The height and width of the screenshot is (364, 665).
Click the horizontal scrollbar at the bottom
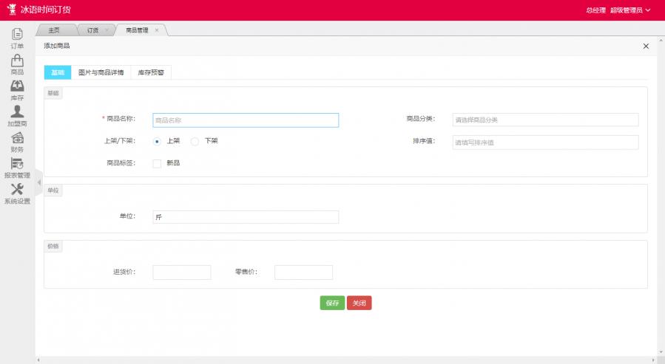tap(345, 360)
